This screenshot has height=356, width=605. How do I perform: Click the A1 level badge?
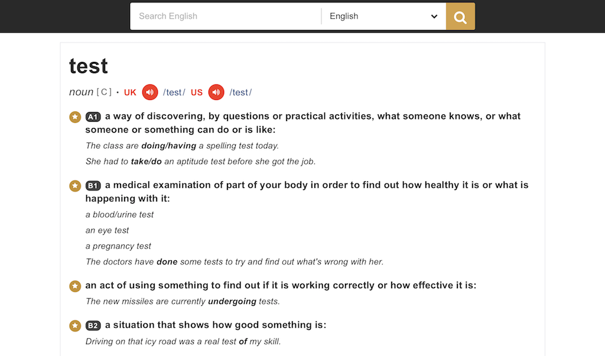(x=93, y=116)
